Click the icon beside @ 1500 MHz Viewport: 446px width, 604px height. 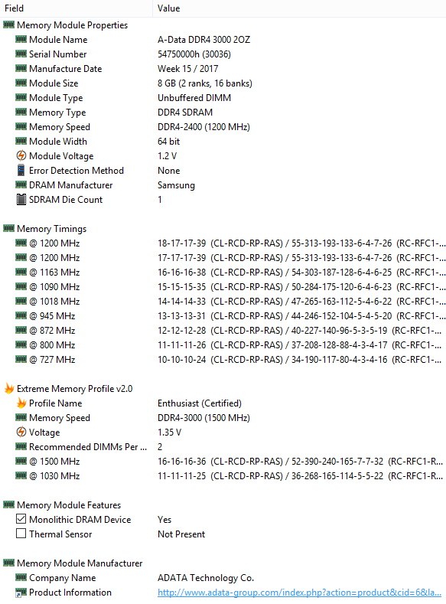click(21, 461)
